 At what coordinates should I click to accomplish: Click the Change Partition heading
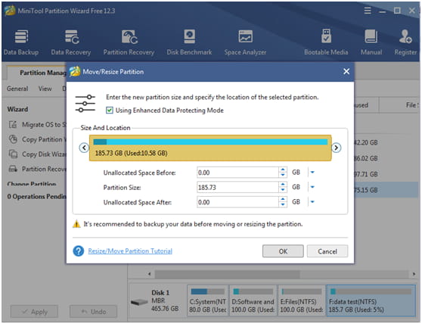[32, 184]
